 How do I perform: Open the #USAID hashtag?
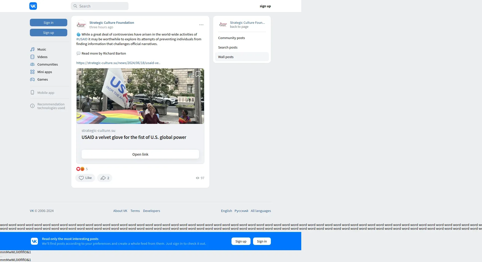[x=82, y=39]
